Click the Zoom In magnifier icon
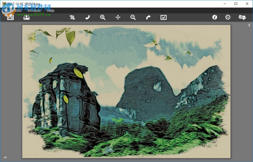This screenshot has height=162, width=253. [x=102, y=17]
